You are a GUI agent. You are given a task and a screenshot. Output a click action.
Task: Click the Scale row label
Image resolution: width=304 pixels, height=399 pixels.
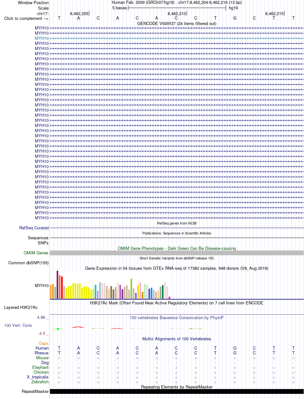click(43, 8)
